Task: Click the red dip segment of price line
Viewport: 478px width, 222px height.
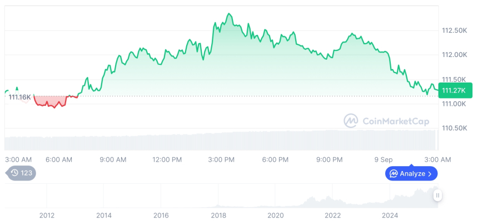Action: pos(53,105)
